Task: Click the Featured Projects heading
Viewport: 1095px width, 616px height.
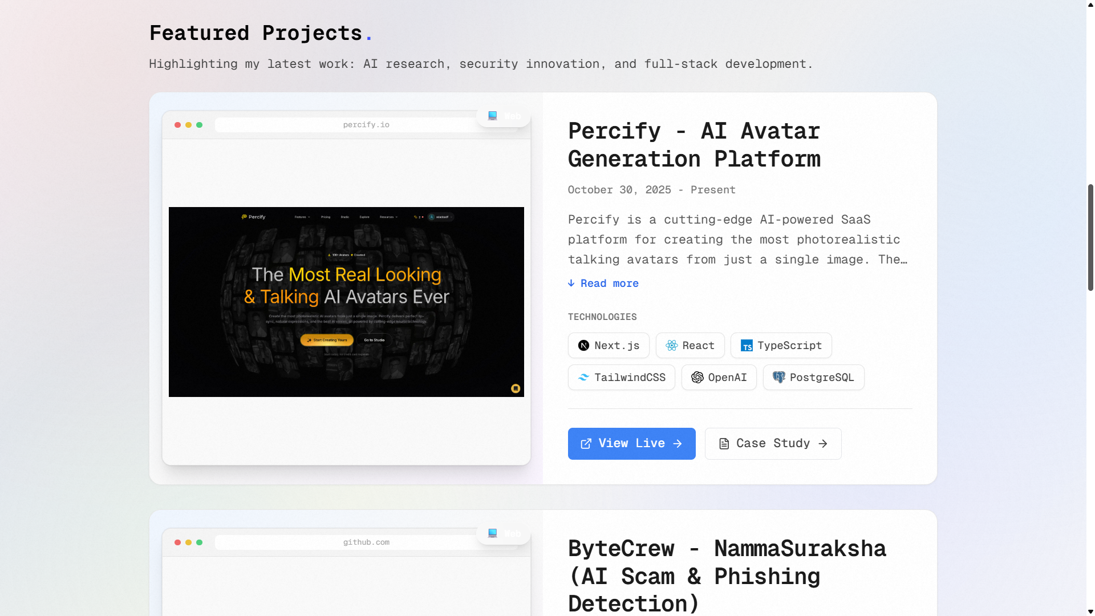Action: pyautogui.click(x=261, y=33)
